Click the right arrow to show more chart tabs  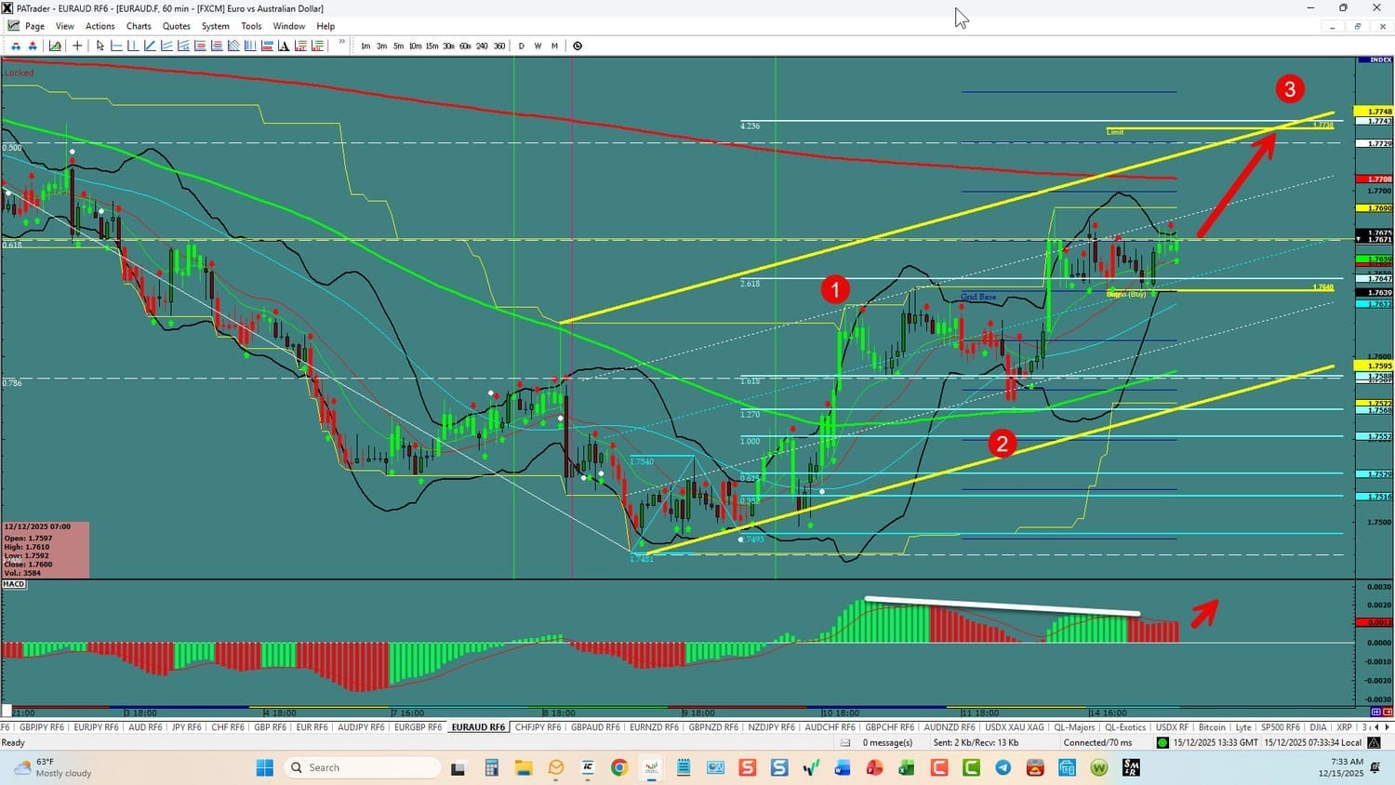(1388, 727)
